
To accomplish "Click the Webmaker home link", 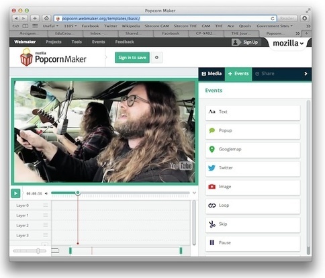I will pyautogui.click(x=25, y=42).
